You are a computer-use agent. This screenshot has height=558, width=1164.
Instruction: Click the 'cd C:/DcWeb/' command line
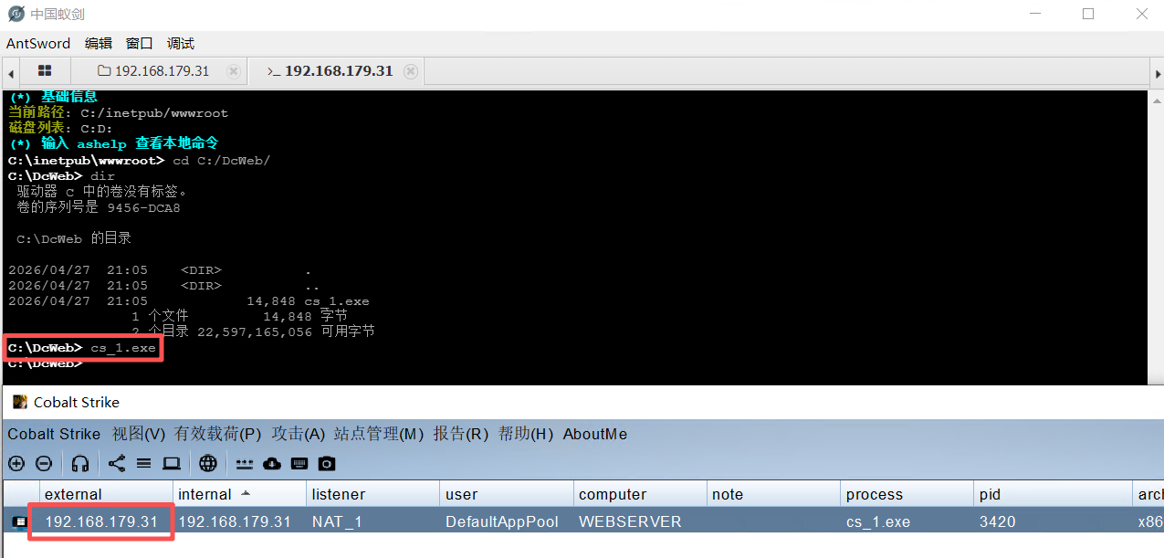click(221, 160)
